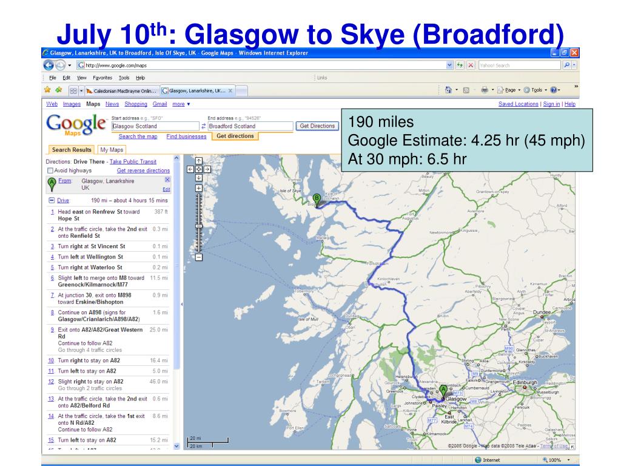Open the zoom level 100% dropdown

pyautogui.click(x=568, y=460)
